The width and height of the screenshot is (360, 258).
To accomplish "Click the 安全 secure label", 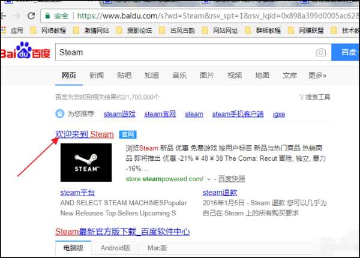I will [x=61, y=16].
